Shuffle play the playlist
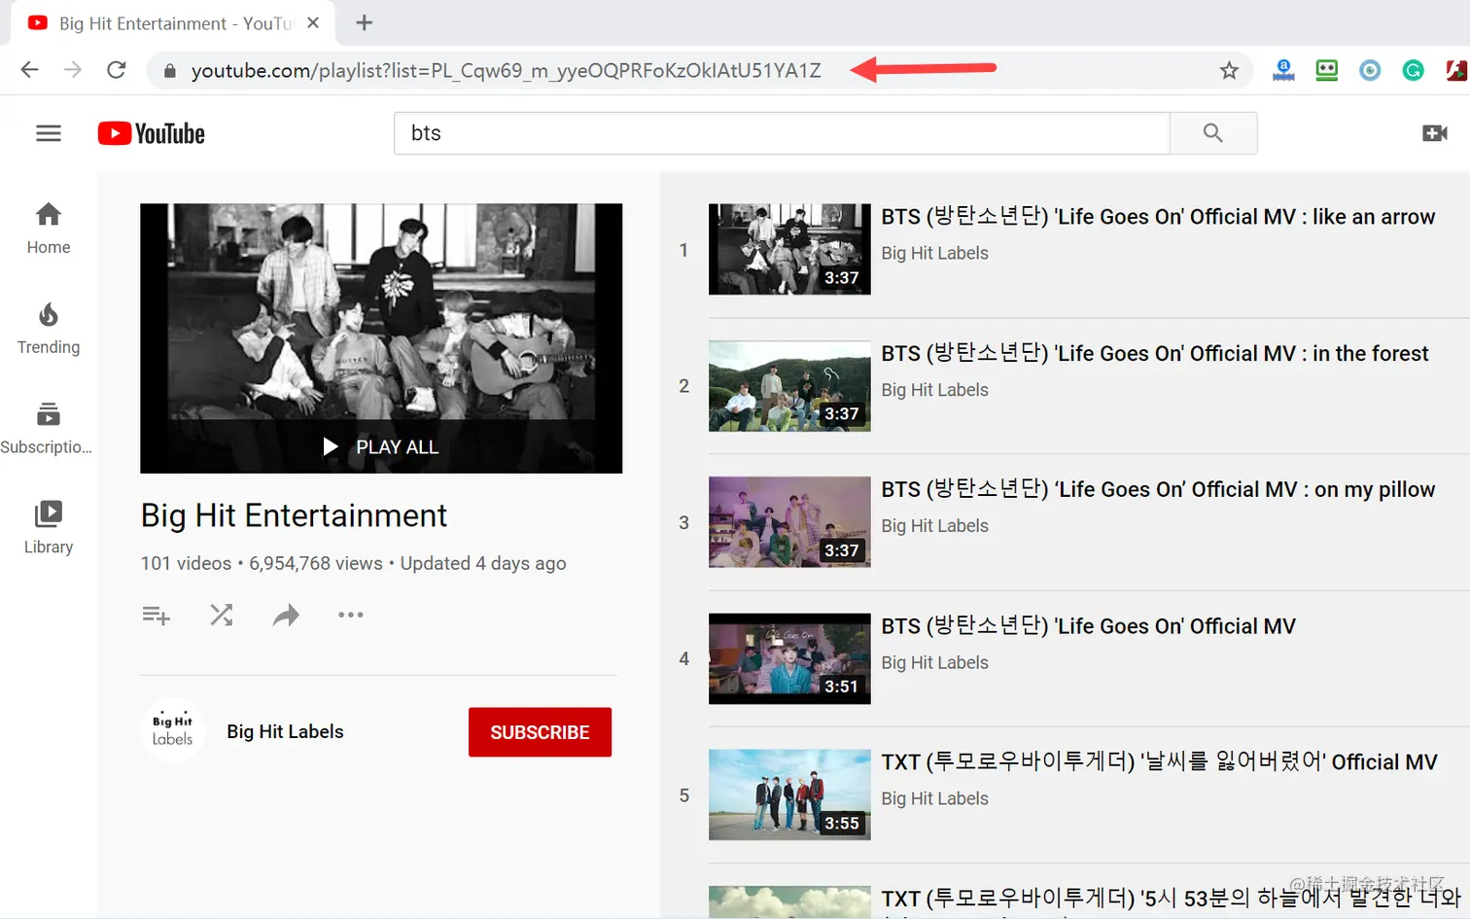1470x919 pixels. tap(222, 615)
